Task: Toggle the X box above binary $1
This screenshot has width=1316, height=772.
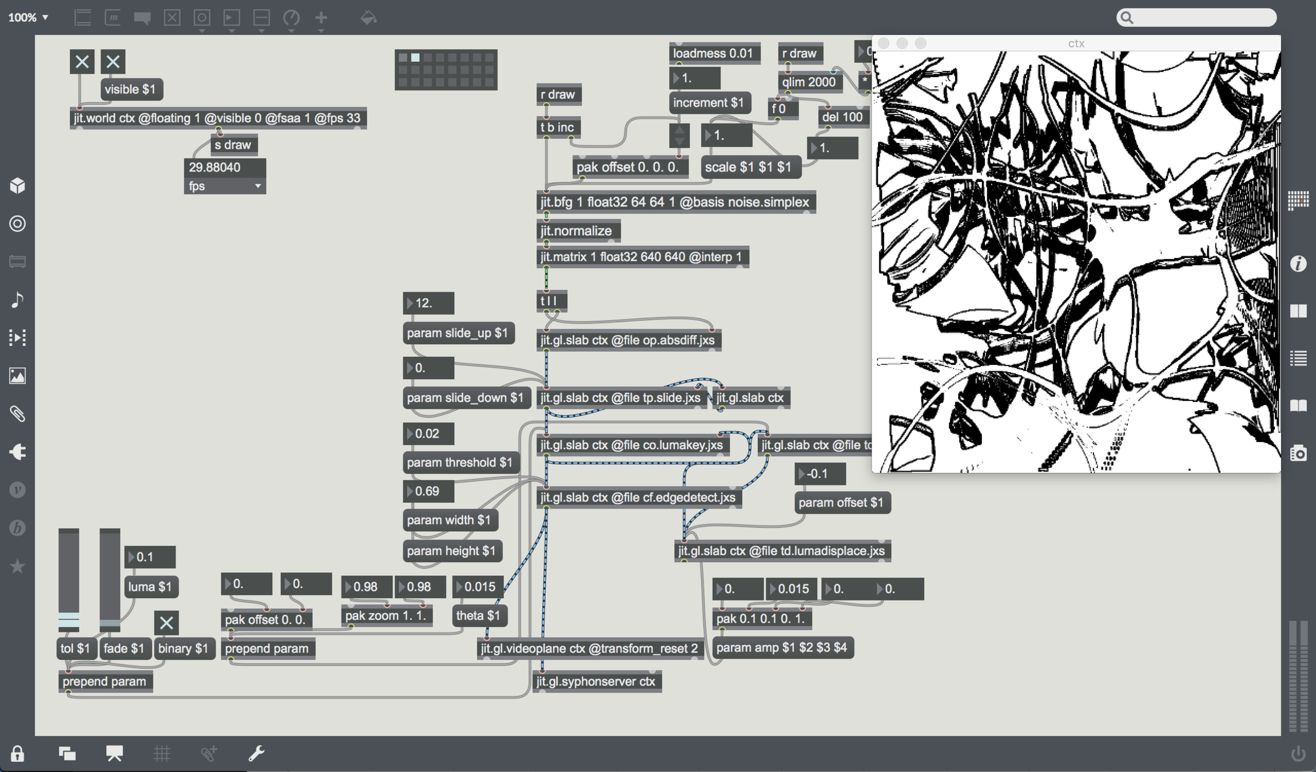Action: pos(166,622)
